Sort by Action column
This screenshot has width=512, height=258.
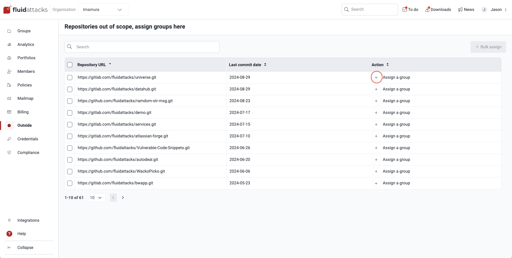(380, 65)
